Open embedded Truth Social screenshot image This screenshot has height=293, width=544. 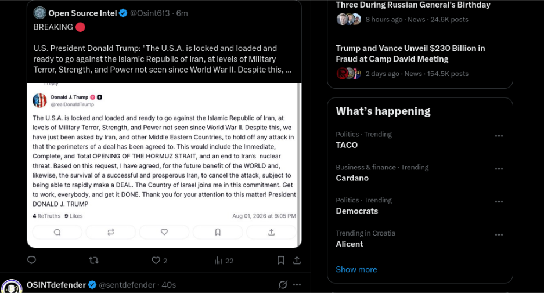tap(164, 165)
